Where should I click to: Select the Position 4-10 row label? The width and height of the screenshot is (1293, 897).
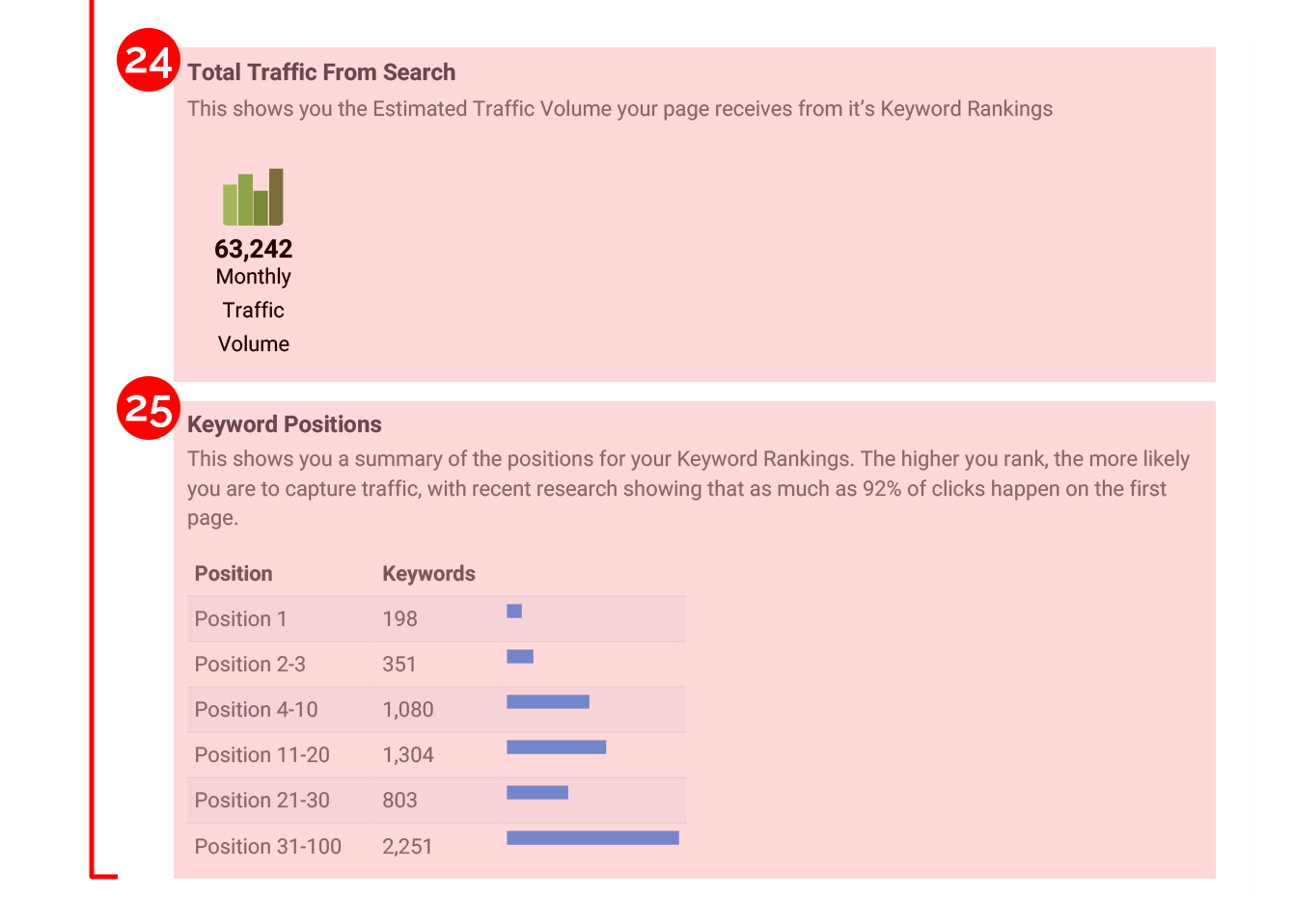click(x=256, y=710)
